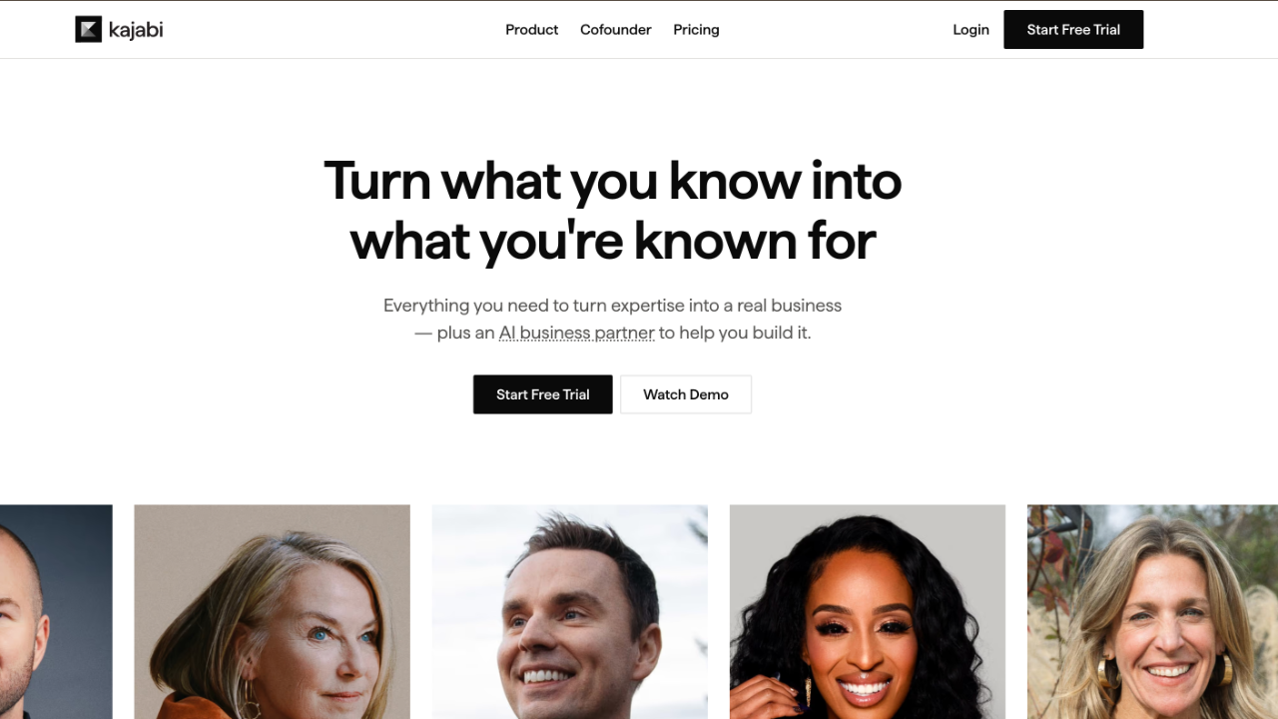Open the outdoor long blonde-haired woman photo
Image resolution: width=1278 pixels, height=719 pixels.
1152,611
